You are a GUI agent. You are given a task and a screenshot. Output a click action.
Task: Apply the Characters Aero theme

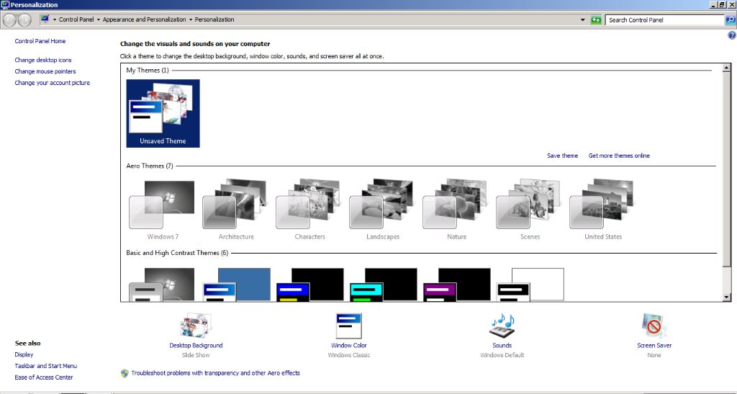coord(309,210)
